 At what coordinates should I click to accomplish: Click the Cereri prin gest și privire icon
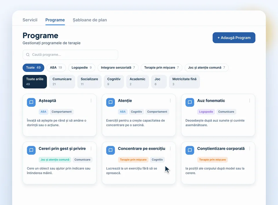[31, 150]
